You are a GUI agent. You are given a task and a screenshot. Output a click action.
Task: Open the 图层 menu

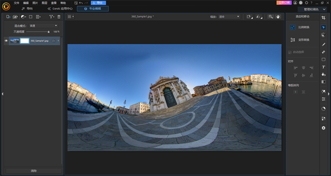(x=44, y=3)
